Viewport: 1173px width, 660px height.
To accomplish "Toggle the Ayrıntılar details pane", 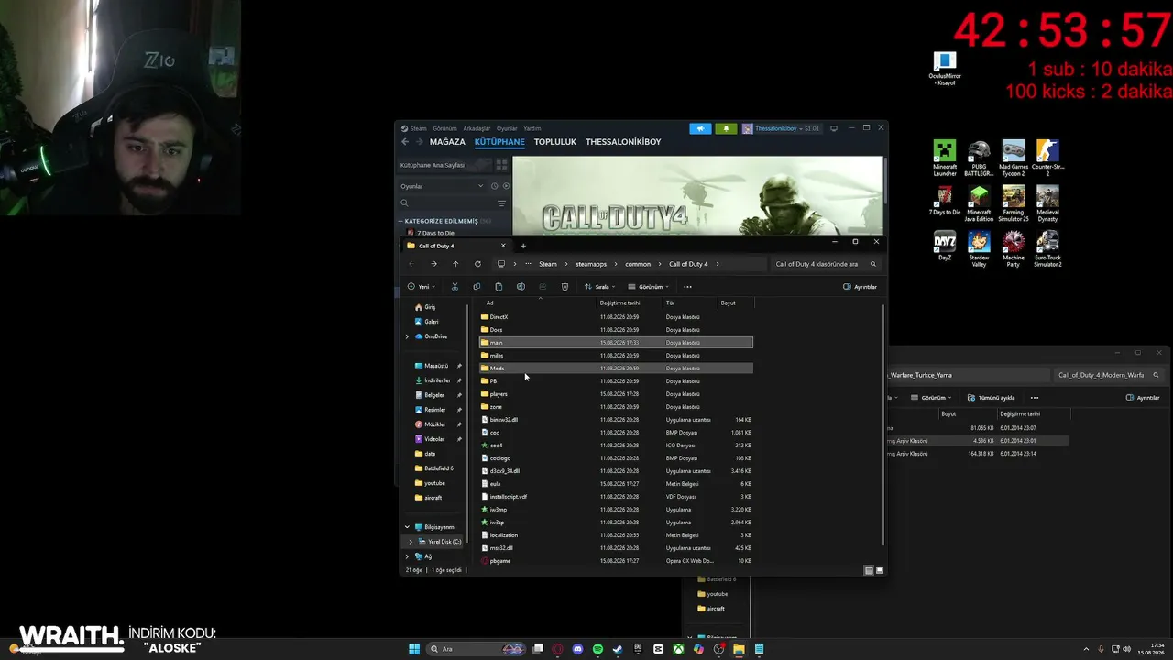I will pyautogui.click(x=860, y=287).
